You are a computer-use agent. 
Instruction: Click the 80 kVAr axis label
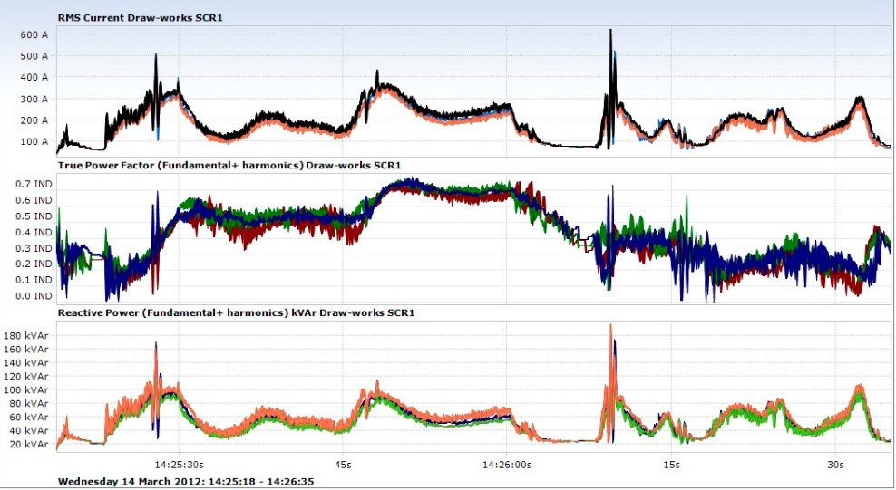(x=29, y=404)
